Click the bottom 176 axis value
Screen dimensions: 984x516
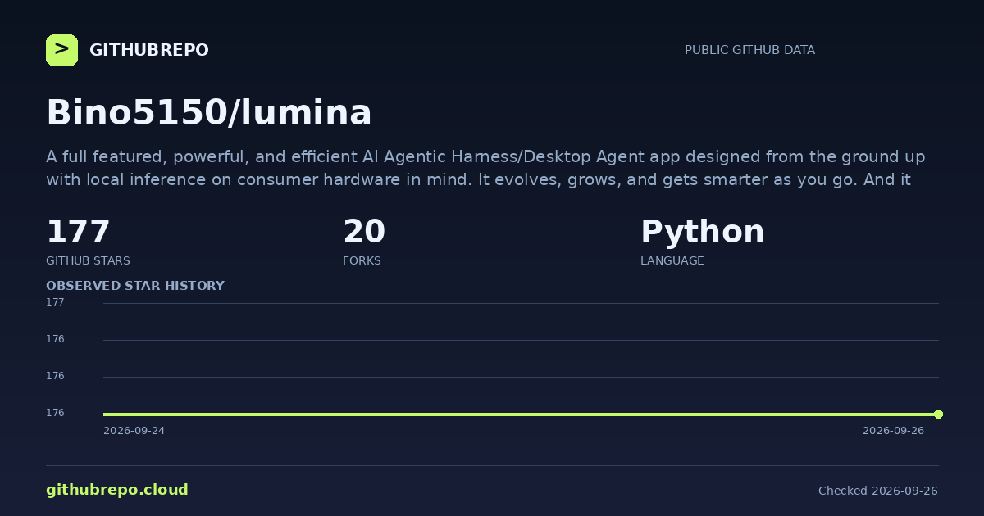click(x=55, y=413)
